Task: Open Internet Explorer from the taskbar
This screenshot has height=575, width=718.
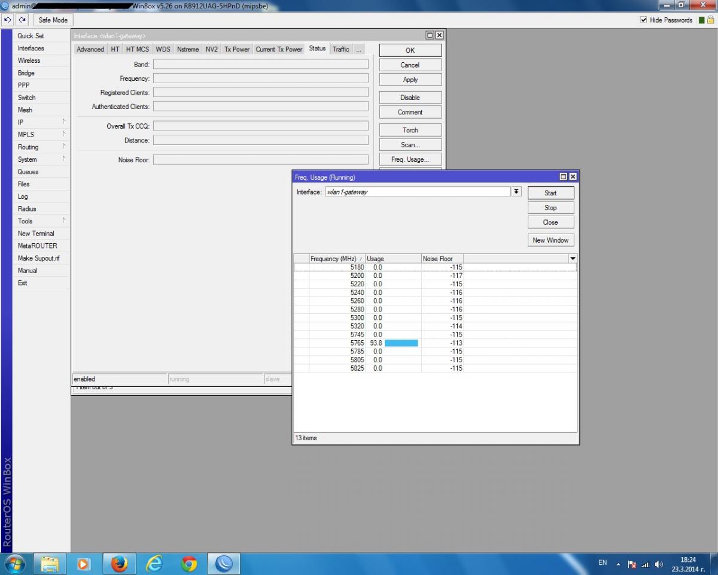Action: coord(154,564)
